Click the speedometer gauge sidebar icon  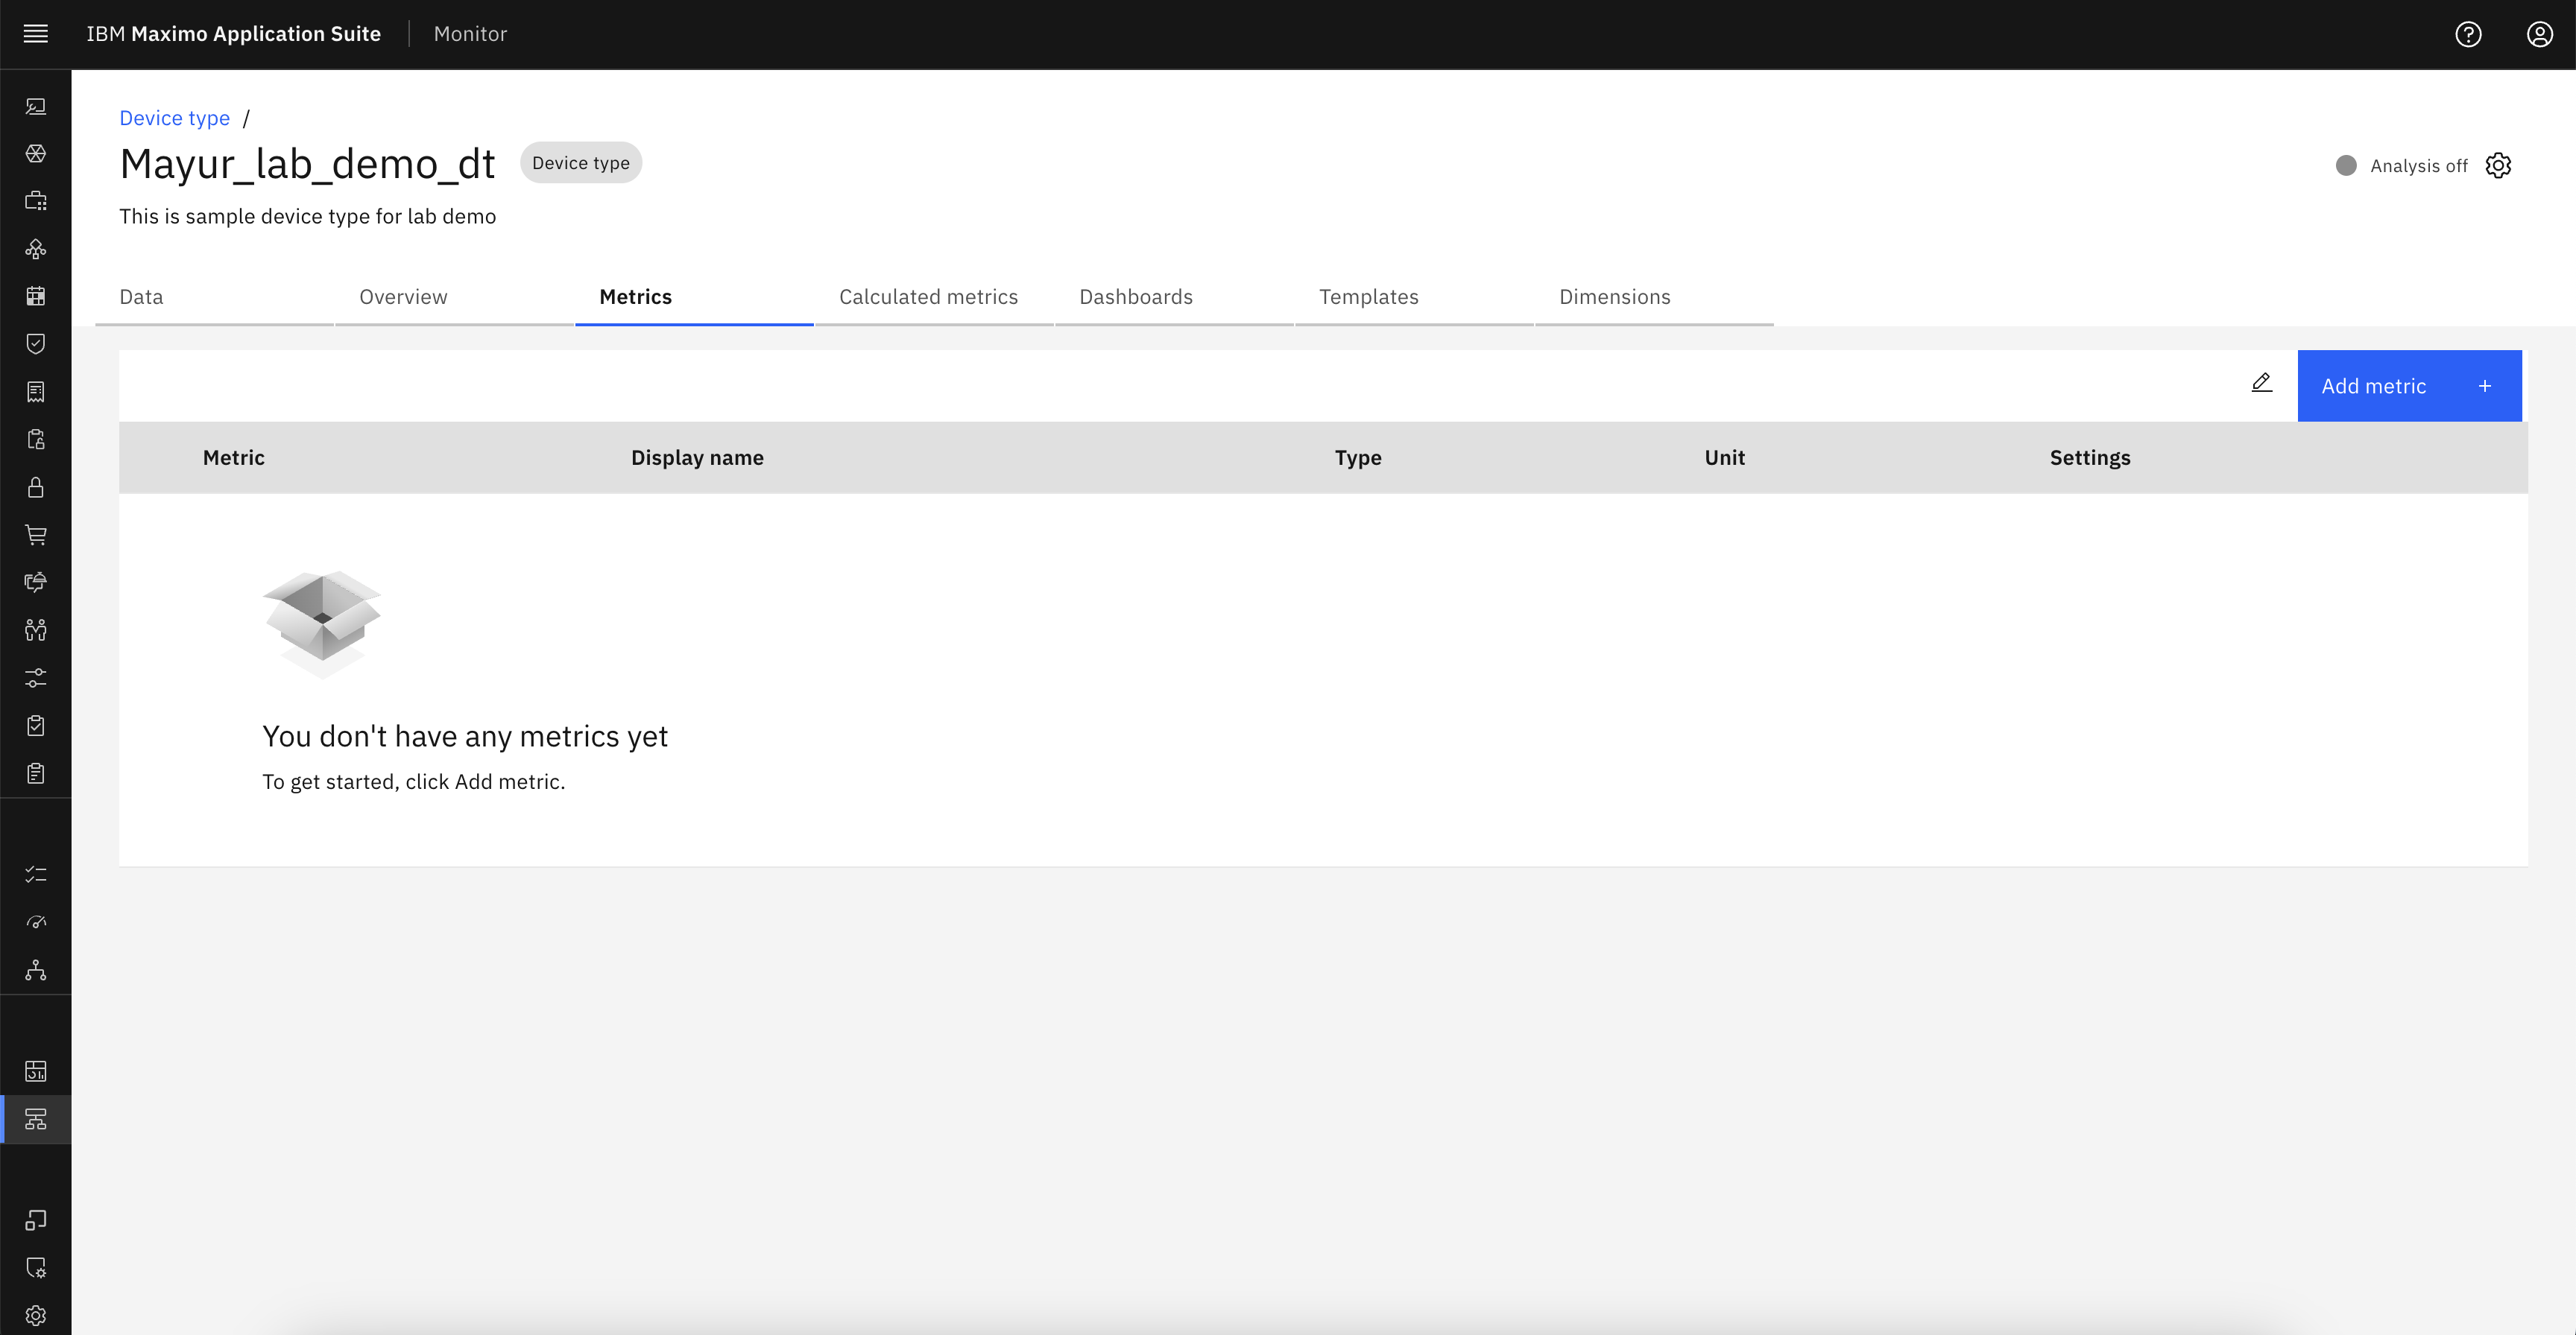[36, 922]
